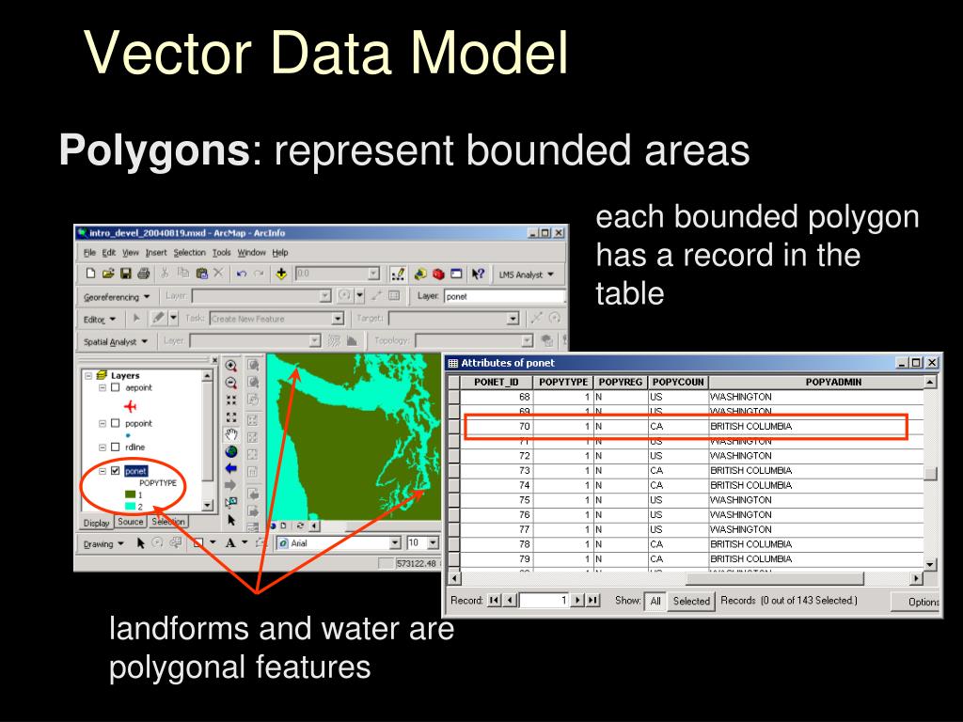Click the Layer field containing ponet

pos(504,296)
